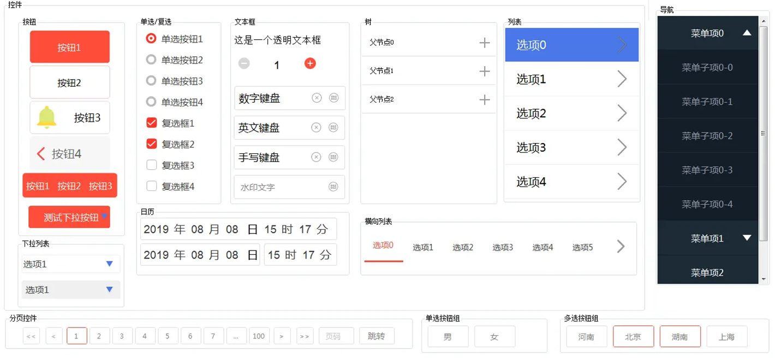775x358 pixels.
Task: Click the red 按钮1 button
Action: pos(69,47)
